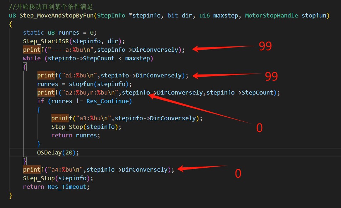Screen dimensions: 341x208
Task: Click the maxstep parameter in the signature
Action: pos(226,16)
